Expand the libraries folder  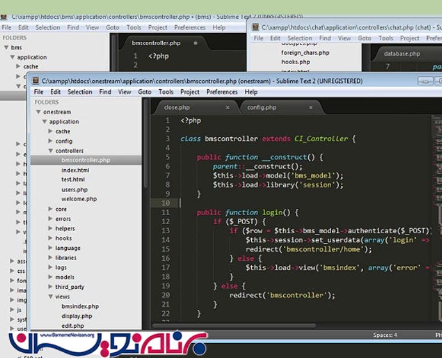click(50, 258)
